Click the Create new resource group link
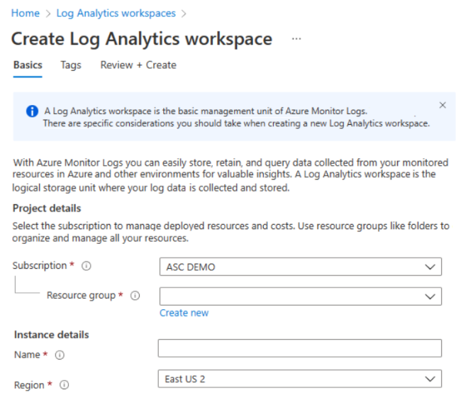Screen dimensions: 456x395 tap(184, 313)
